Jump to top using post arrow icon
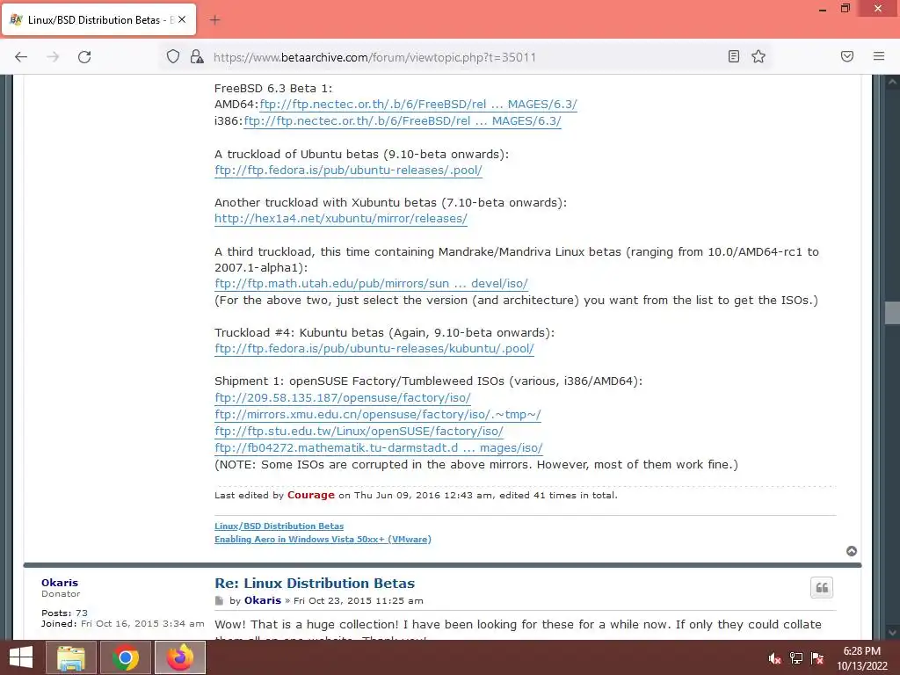 click(x=852, y=551)
